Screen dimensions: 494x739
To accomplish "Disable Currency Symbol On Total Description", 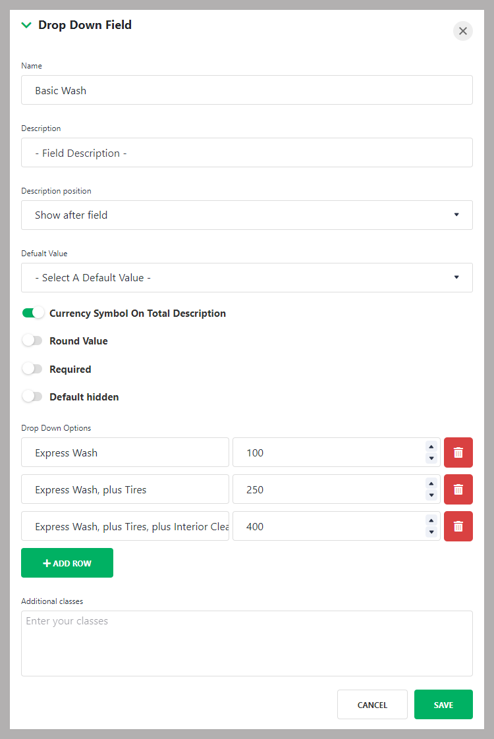I will point(32,313).
